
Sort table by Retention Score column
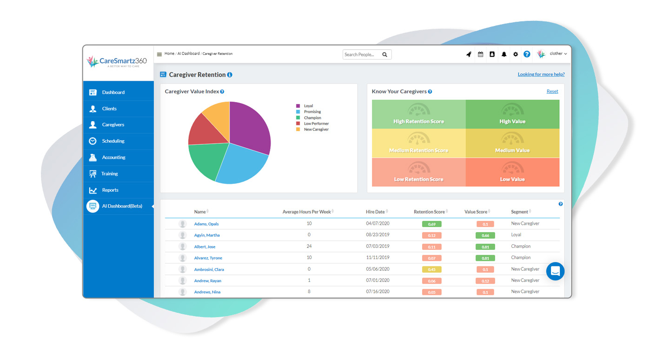tap(430, 212)
